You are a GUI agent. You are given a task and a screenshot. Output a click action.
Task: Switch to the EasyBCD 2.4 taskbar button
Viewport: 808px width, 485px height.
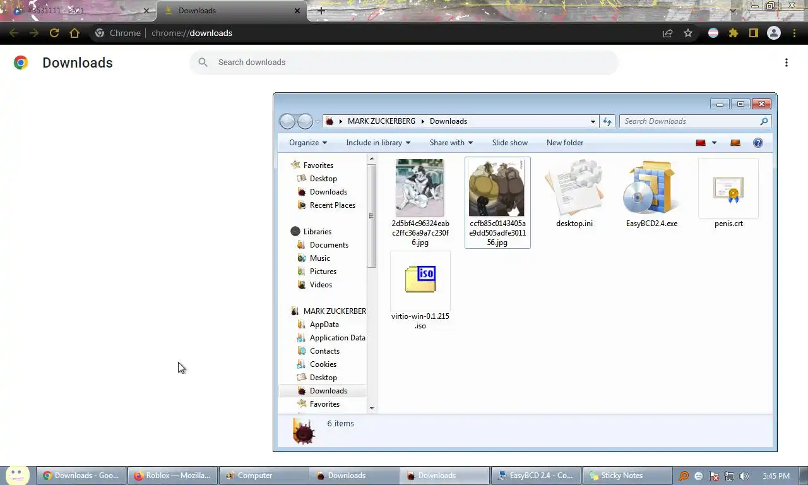click(535, 476)
